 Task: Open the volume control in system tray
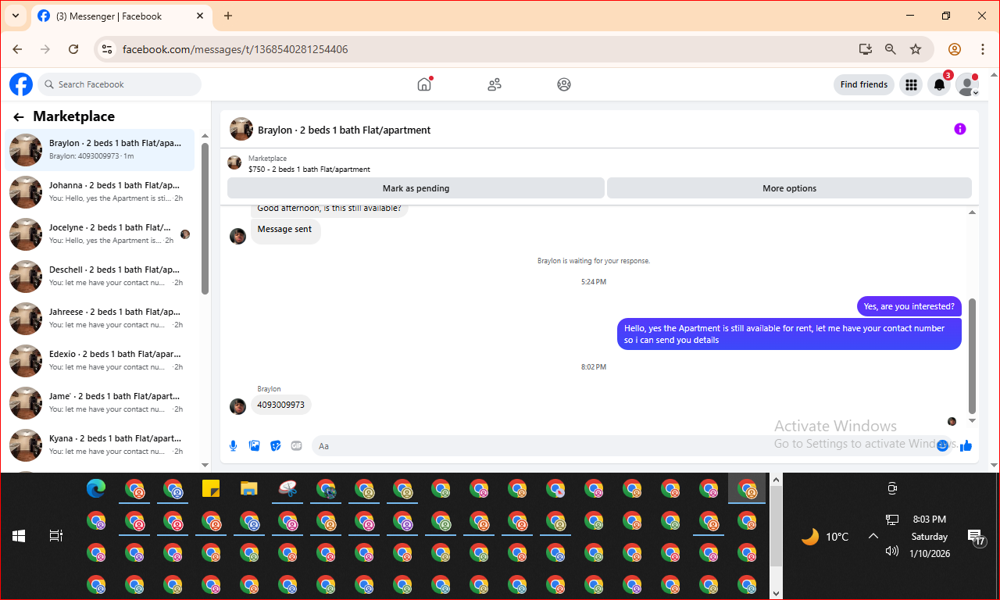892,551
